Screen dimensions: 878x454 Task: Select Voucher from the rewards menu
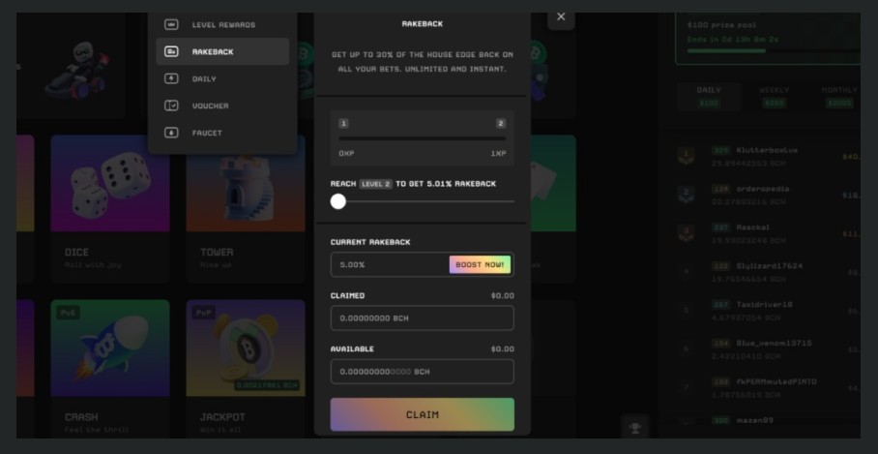[x=211, y=106]
